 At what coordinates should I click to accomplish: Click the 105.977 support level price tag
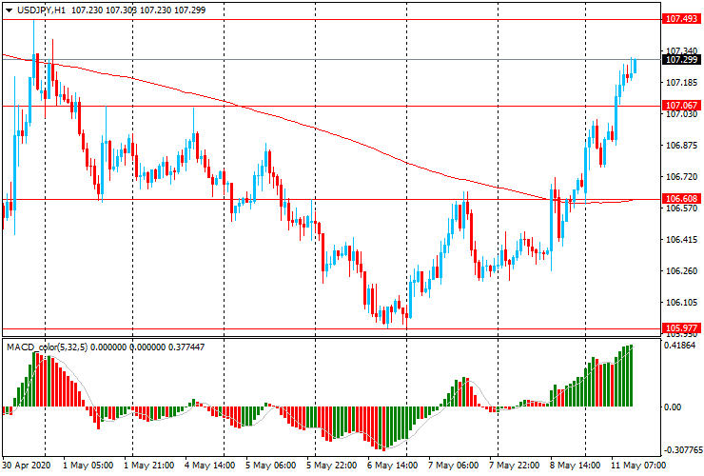click(681, 328)
